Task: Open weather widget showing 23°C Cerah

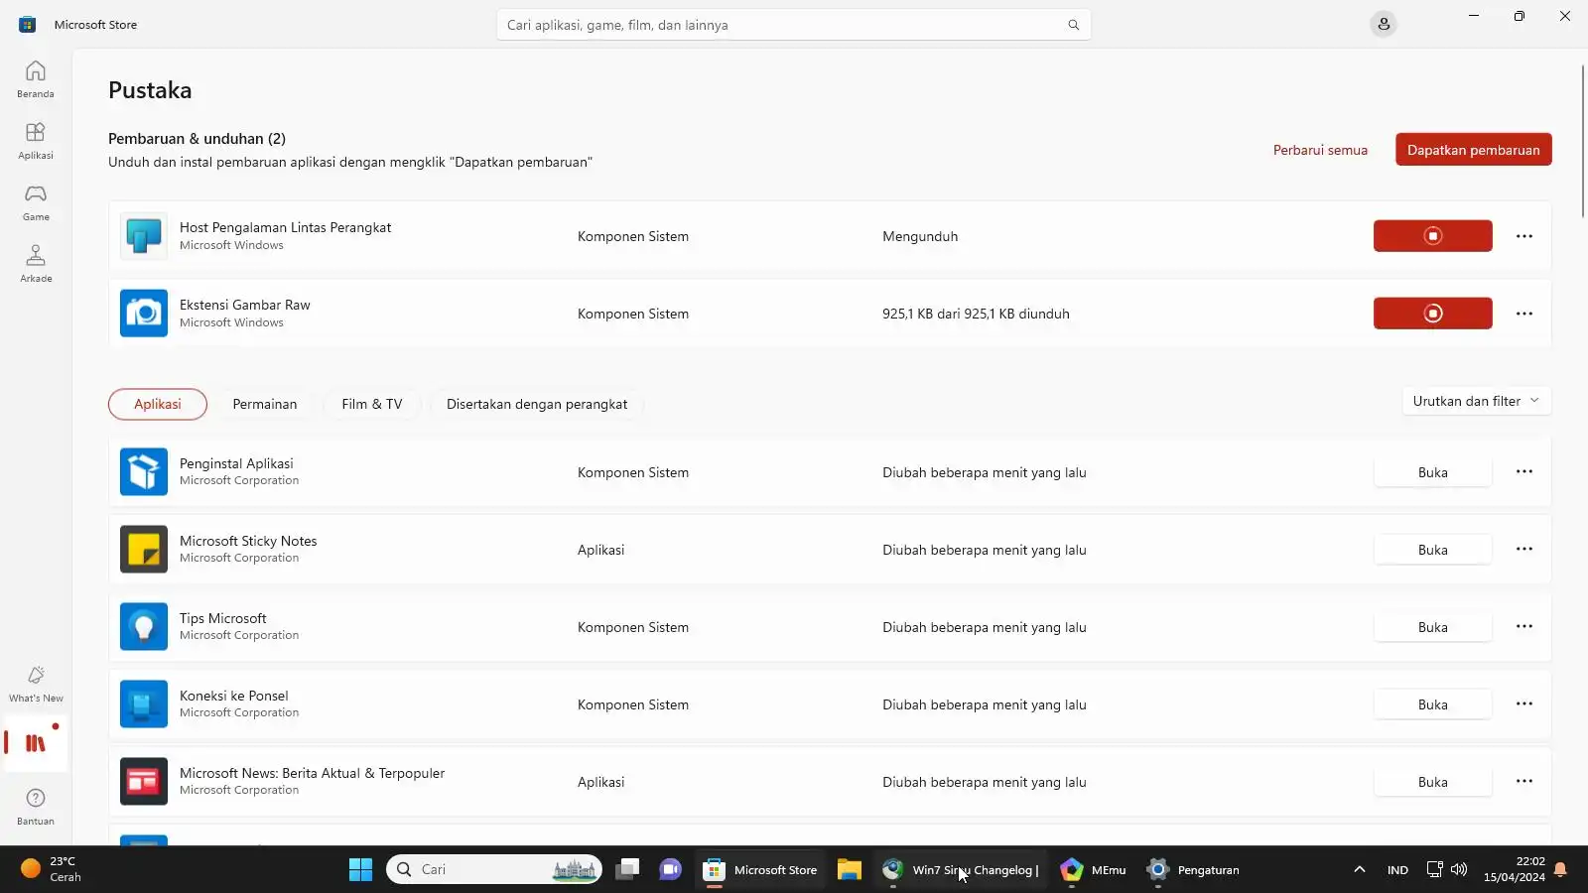Action: click(x=52, y=870)
